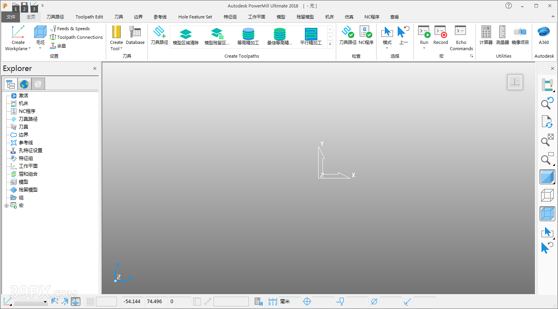This screenshot has width=558, height=309.
Task: Switch to Explorer globe browser tab
Action: [24, 84]
